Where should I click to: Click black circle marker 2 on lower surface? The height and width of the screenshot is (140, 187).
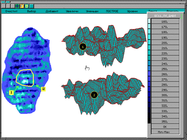94,95
